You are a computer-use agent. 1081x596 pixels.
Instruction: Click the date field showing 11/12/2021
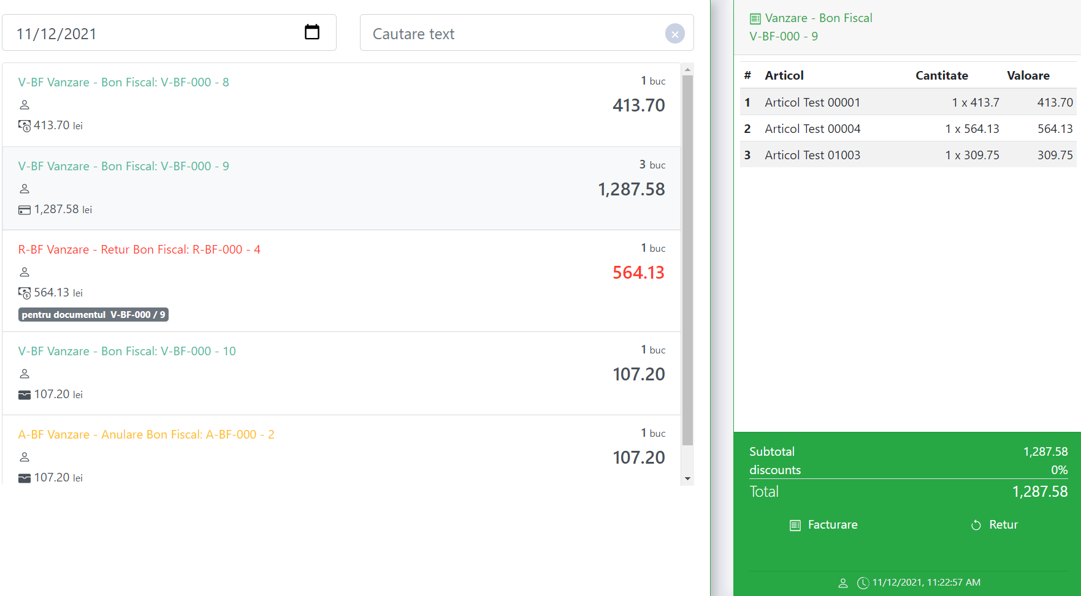[x=169, y=33]
